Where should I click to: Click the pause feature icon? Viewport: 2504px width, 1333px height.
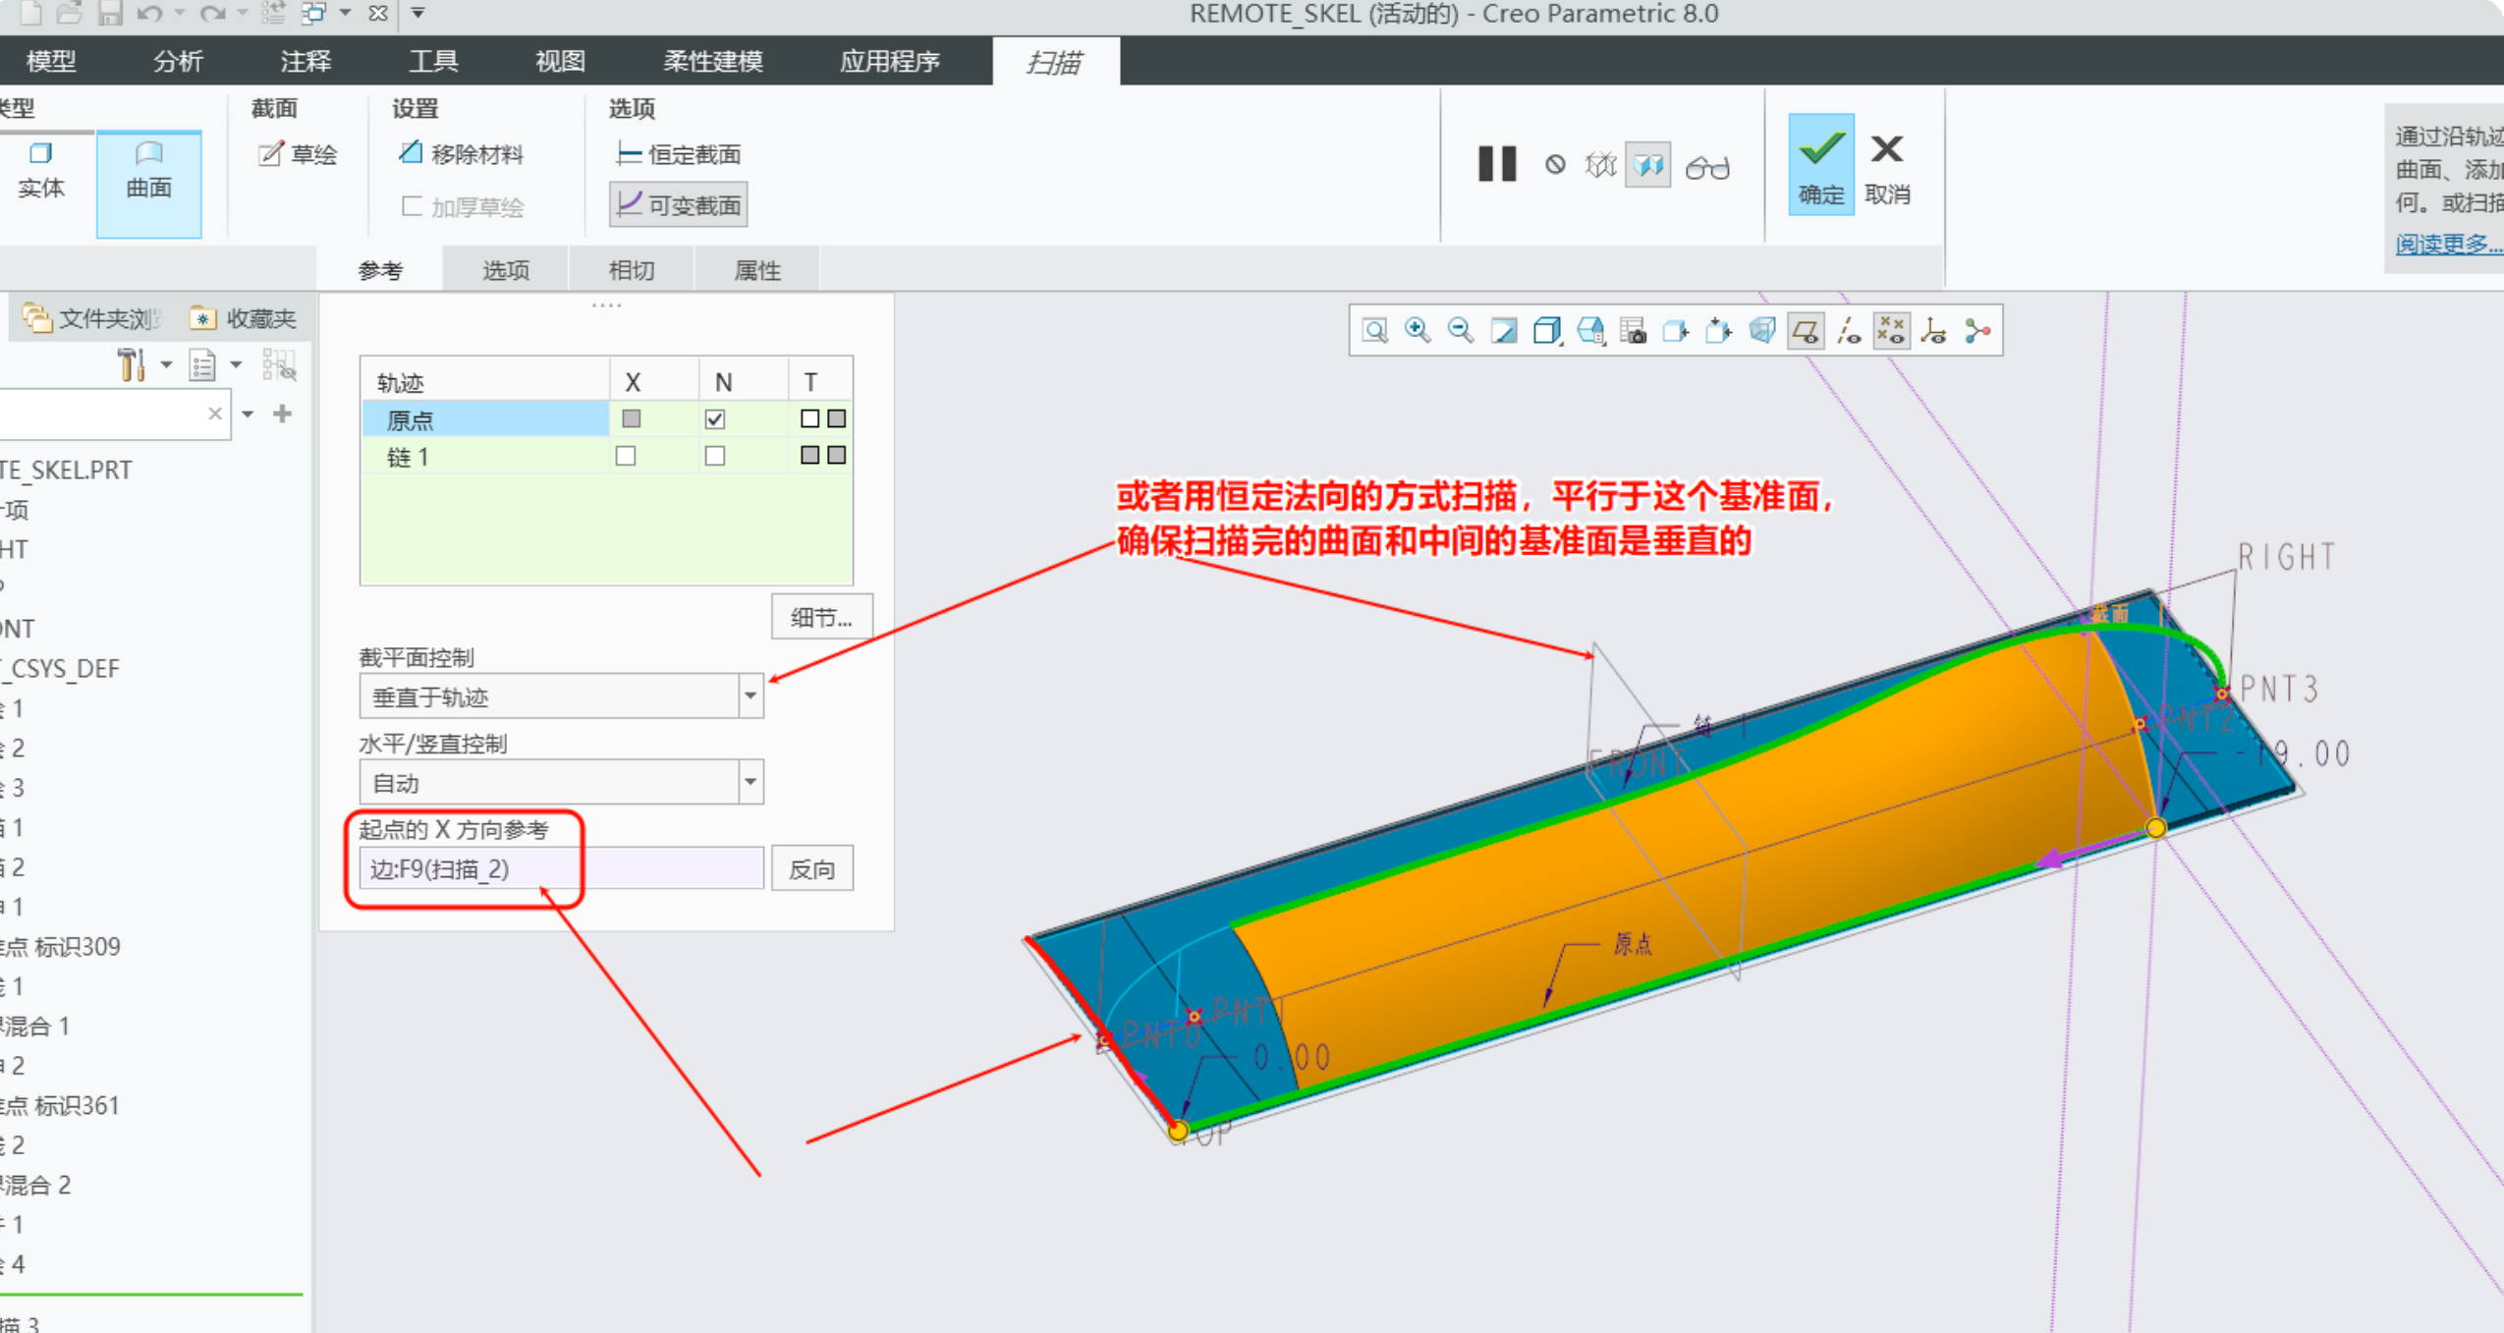tap(1497, 164)
